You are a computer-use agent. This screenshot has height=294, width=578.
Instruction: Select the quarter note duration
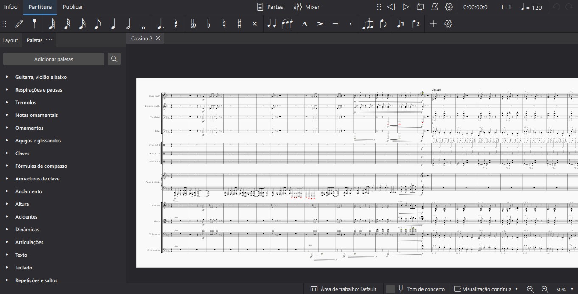pos(113,24)
